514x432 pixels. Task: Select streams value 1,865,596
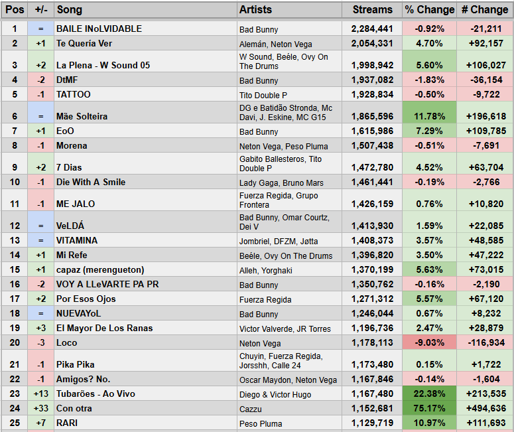pos(372,113)
